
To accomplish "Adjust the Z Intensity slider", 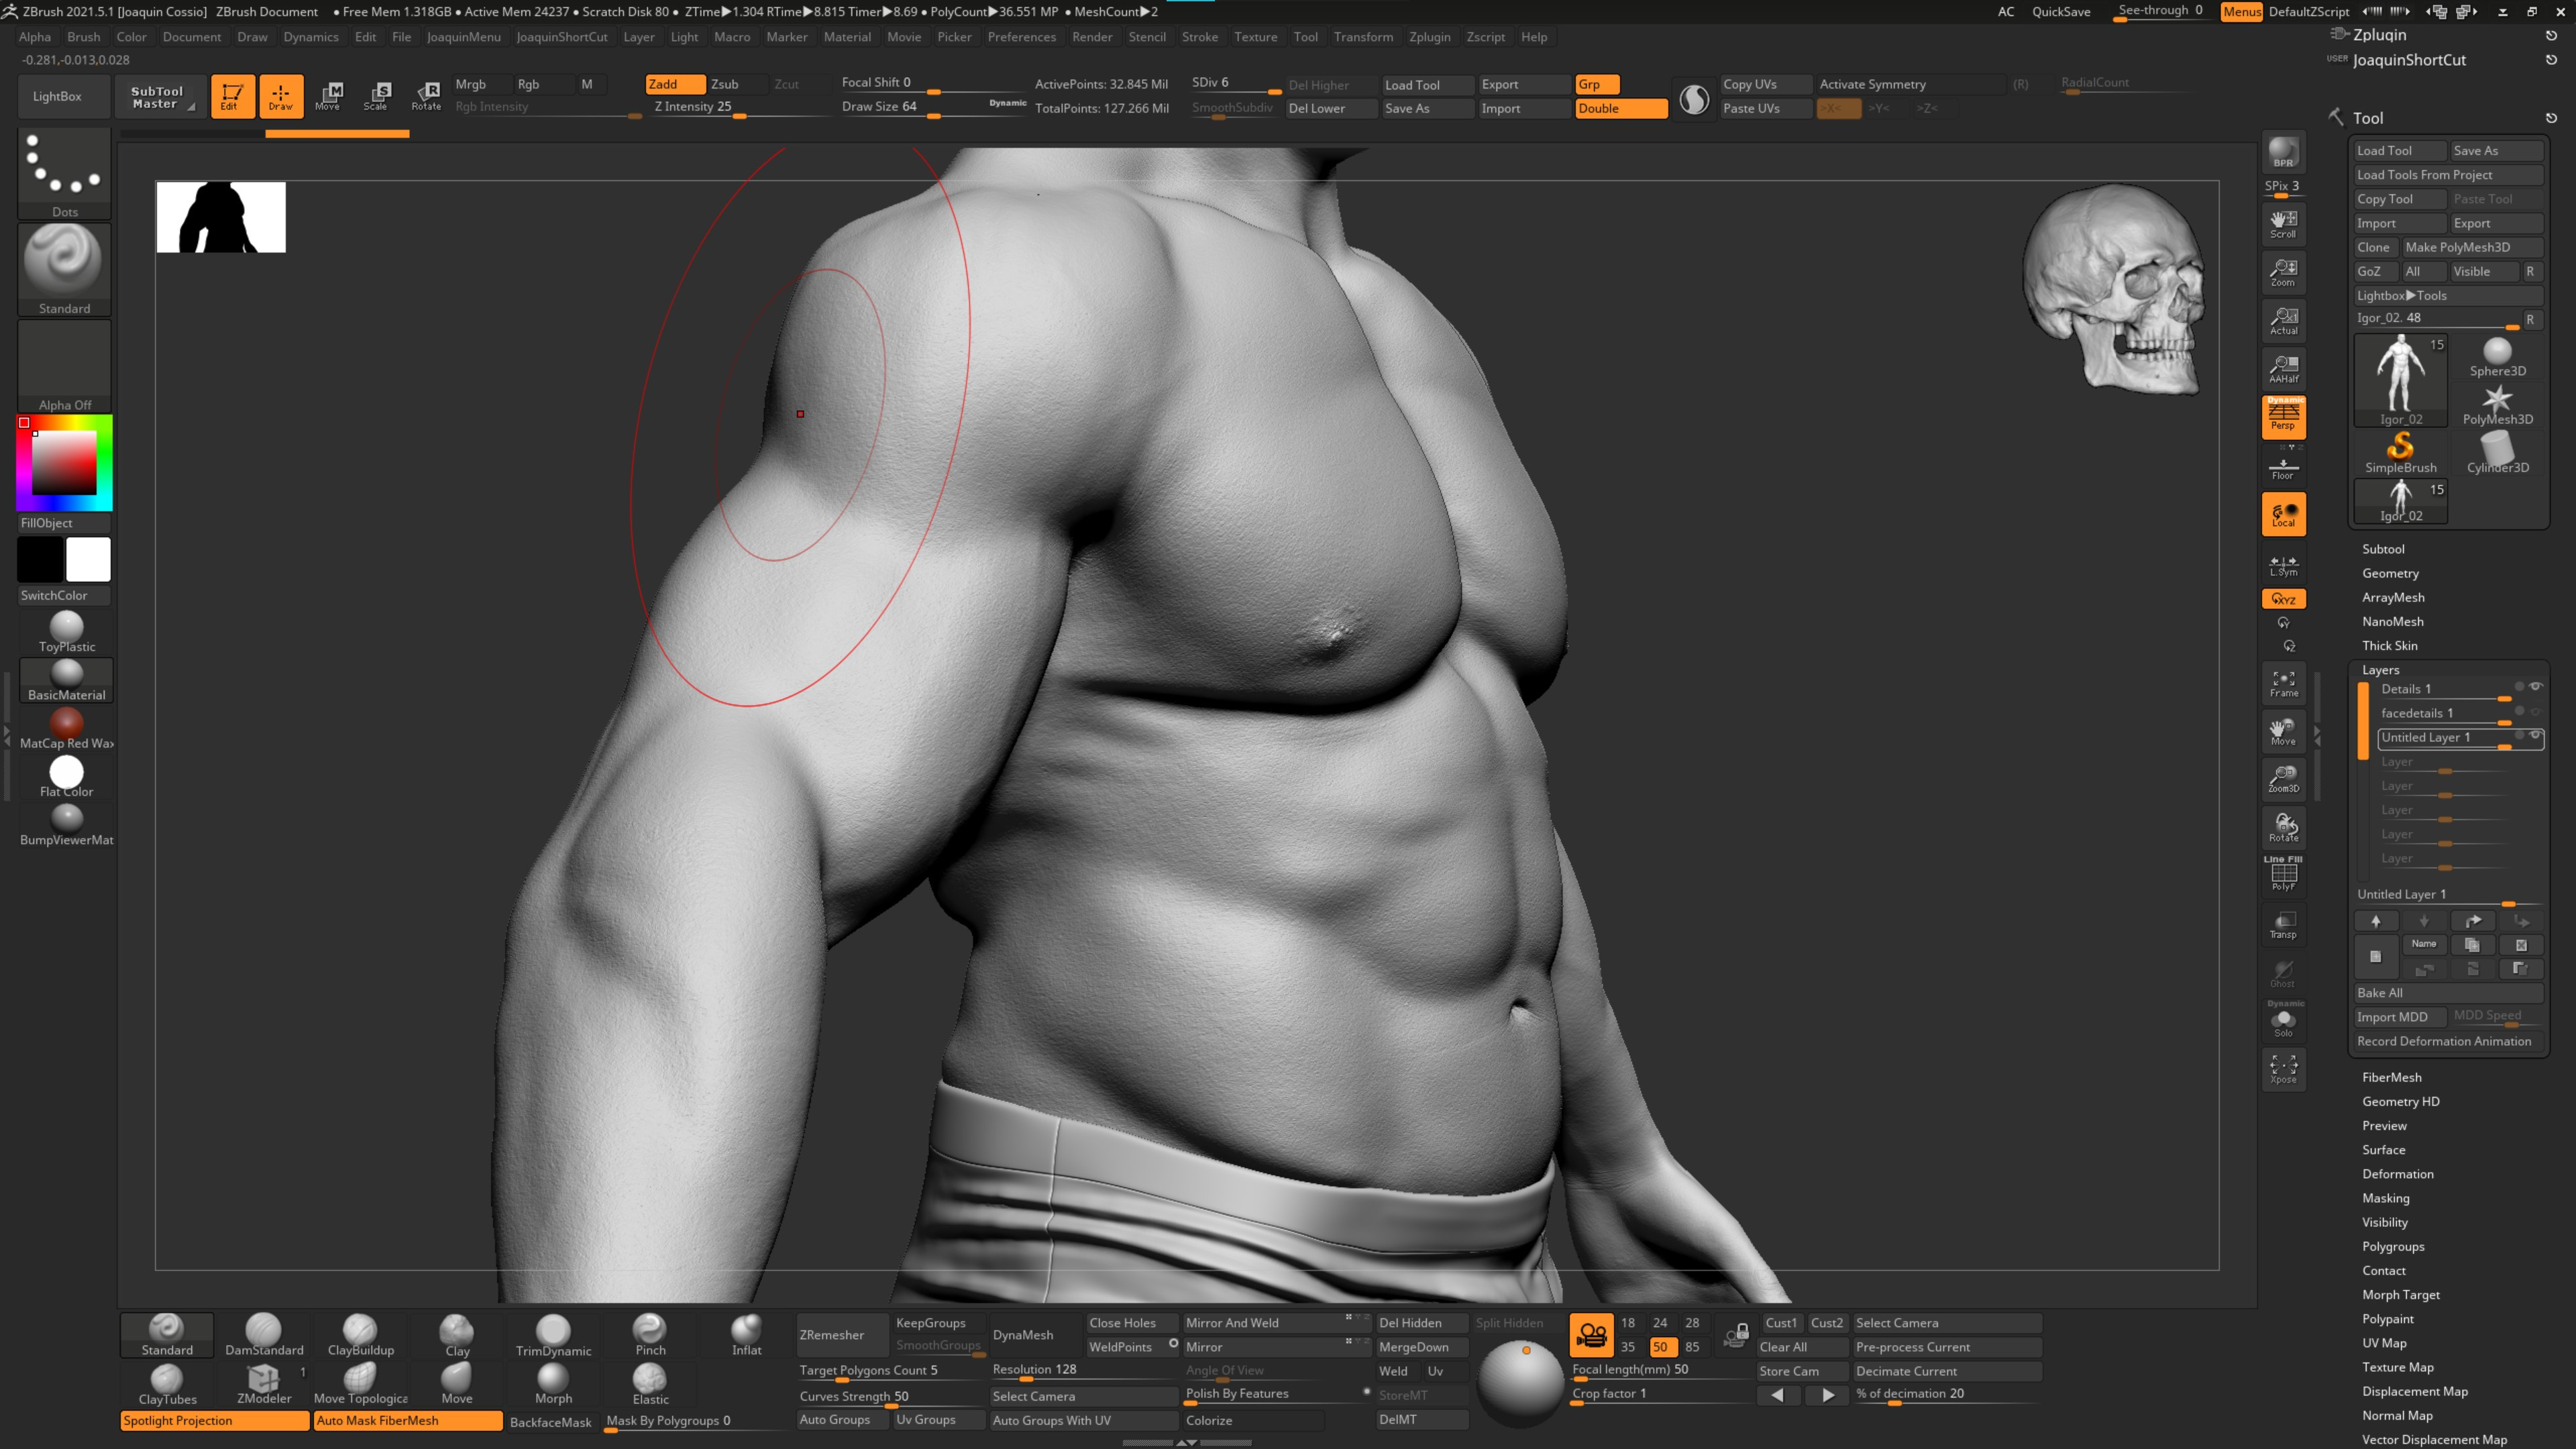I will [738, 107].
